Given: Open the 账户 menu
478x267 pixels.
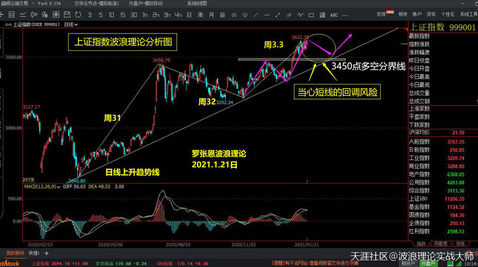Looking at the screenshot, I should click(417, 14).
